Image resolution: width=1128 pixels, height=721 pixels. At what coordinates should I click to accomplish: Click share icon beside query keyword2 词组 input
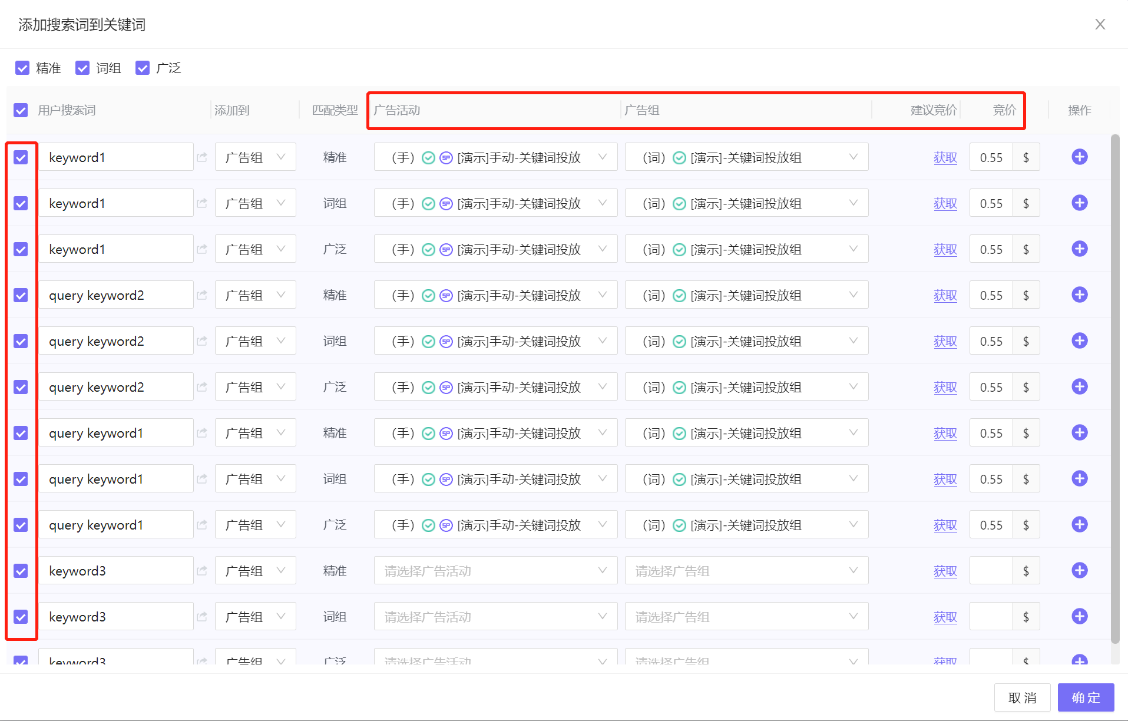coord(202,341)
